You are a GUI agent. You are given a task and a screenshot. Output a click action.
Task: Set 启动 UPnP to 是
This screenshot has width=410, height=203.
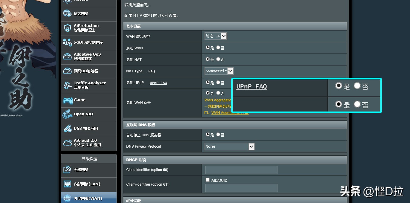[x=208, y=82]
